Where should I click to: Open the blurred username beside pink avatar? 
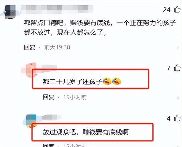[49, 68]
